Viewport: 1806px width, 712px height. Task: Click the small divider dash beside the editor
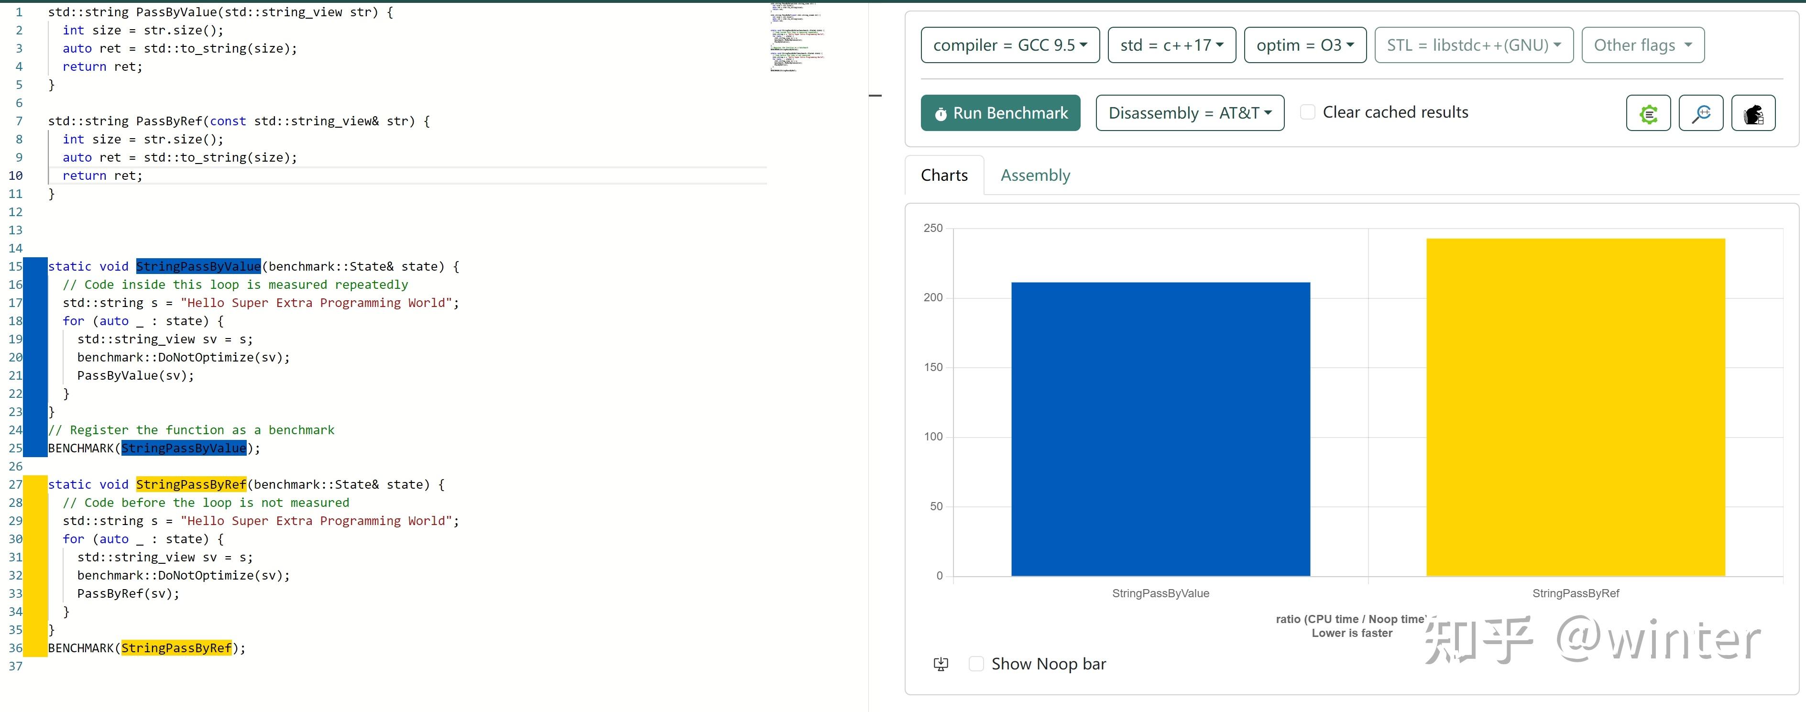pyautogui.click(x=875, y=95)
